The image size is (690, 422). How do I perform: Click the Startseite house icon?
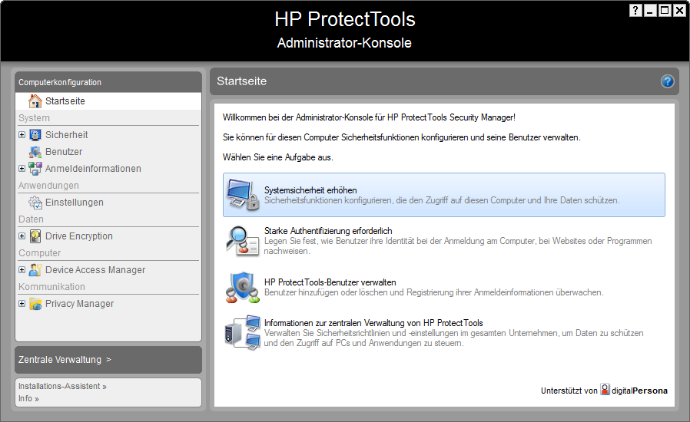click(x=35, y=101)
